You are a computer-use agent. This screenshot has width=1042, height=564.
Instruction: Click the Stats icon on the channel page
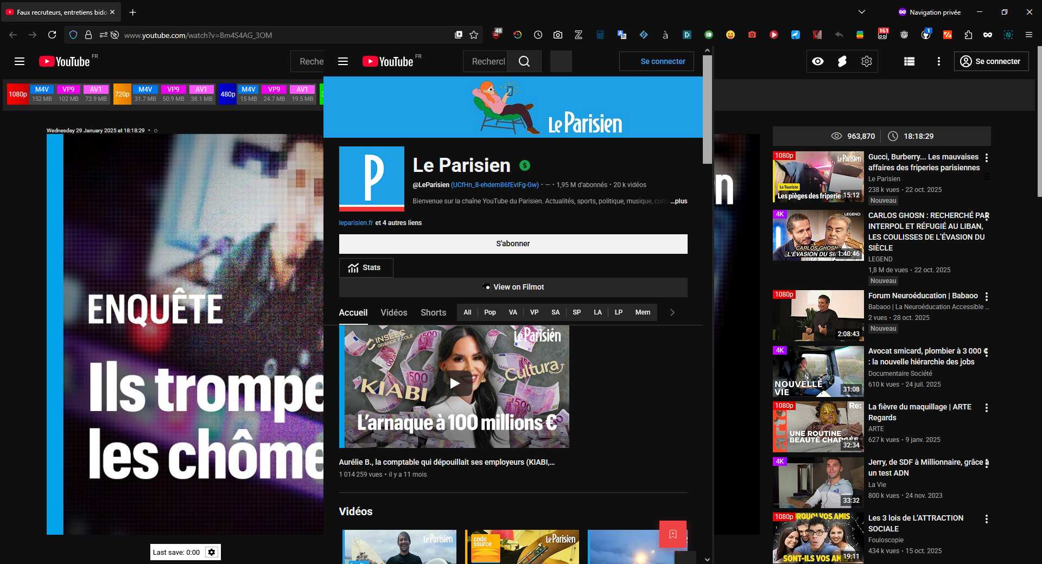[x=354, y=267]
